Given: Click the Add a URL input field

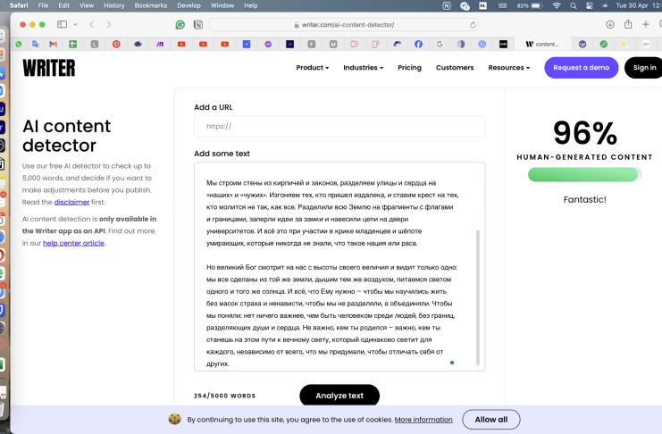Looking at the screenshot, I should coord(339,126).
